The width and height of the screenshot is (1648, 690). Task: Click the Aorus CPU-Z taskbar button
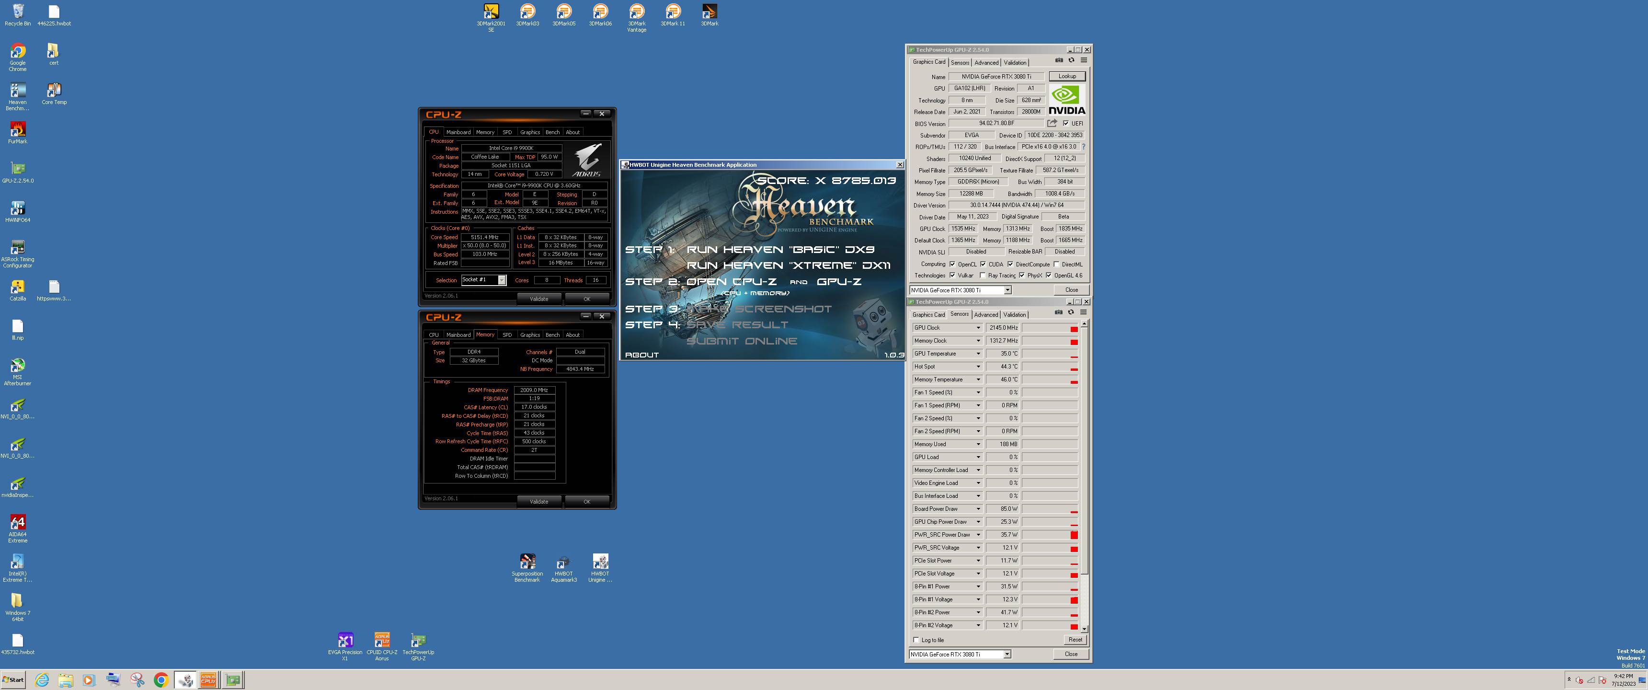click(x=208, y=680)
